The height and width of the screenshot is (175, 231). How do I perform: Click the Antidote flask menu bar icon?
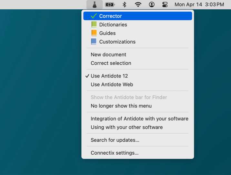point(95,5)
